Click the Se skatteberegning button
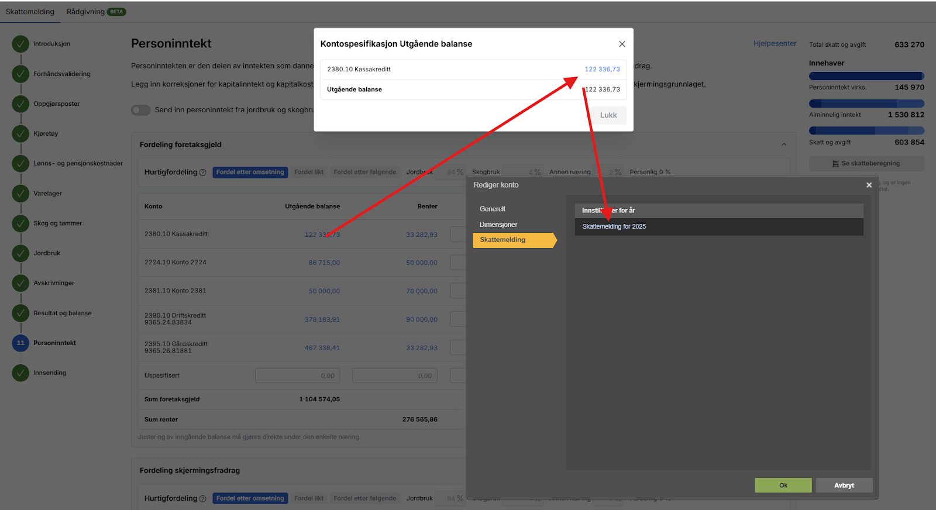This screenshot has height=510, width=936. (866, 164)
